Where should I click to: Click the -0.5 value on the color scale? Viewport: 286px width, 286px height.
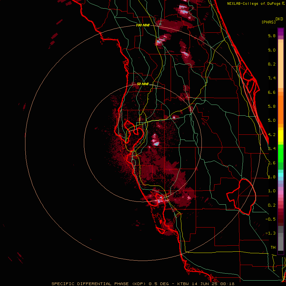270,219
